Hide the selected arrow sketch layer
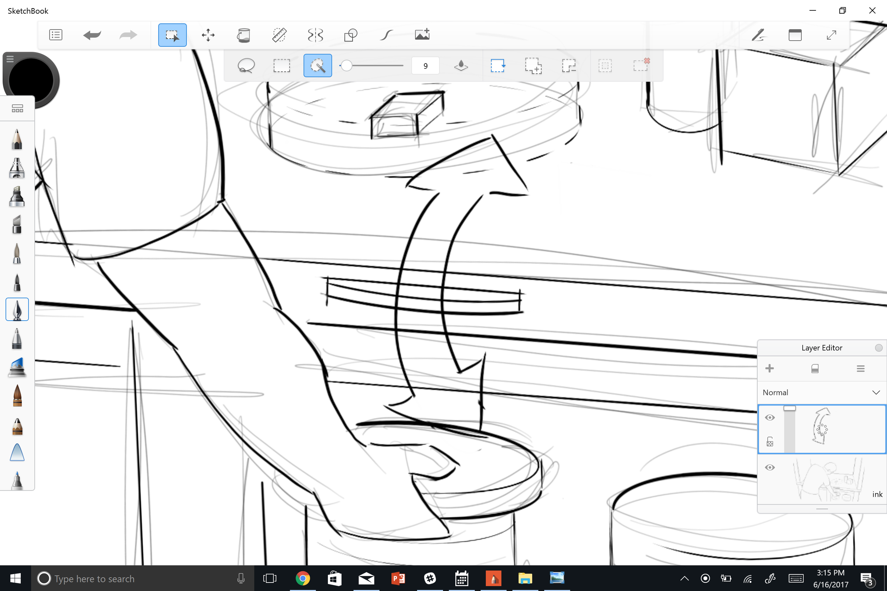Viewport: 887px width, 591px height. tap(770, 417)
